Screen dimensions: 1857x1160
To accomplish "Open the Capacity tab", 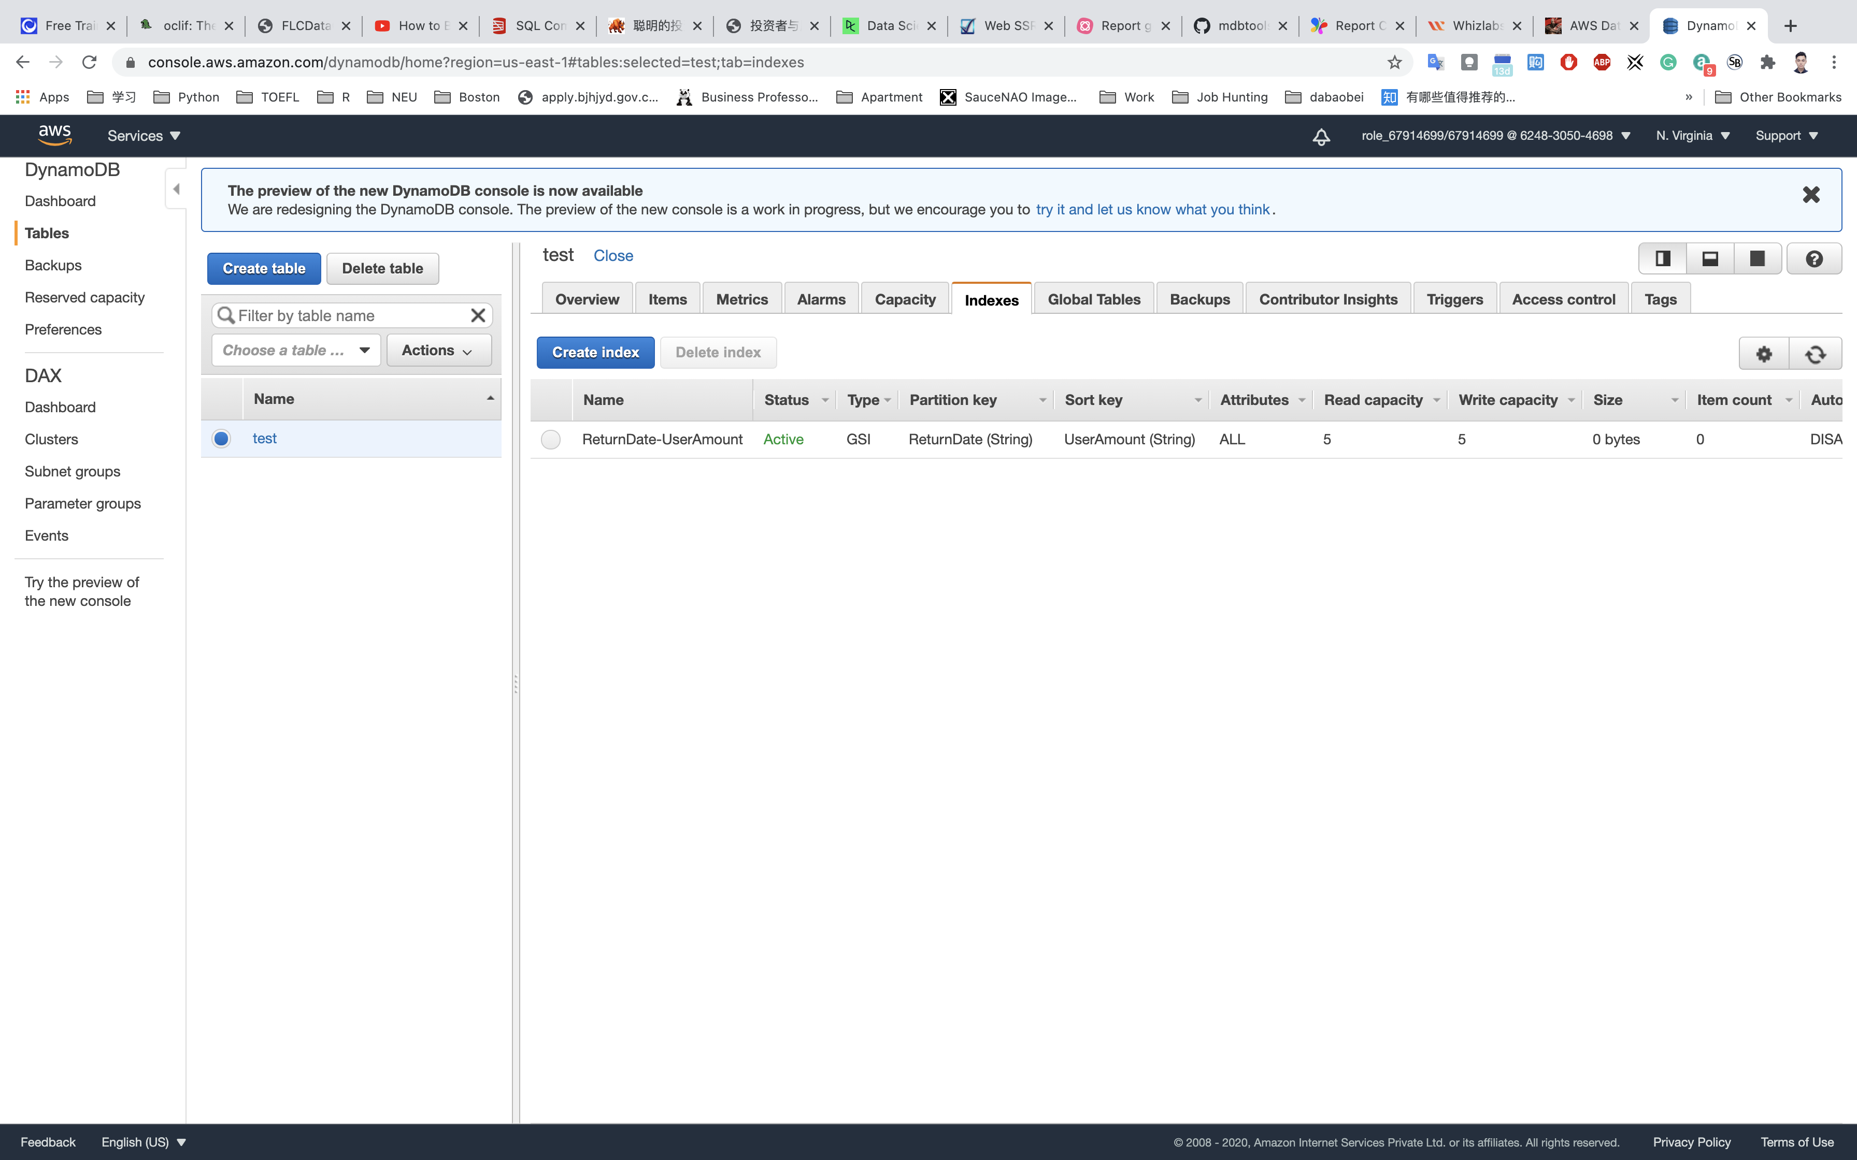I will (905, 299).
